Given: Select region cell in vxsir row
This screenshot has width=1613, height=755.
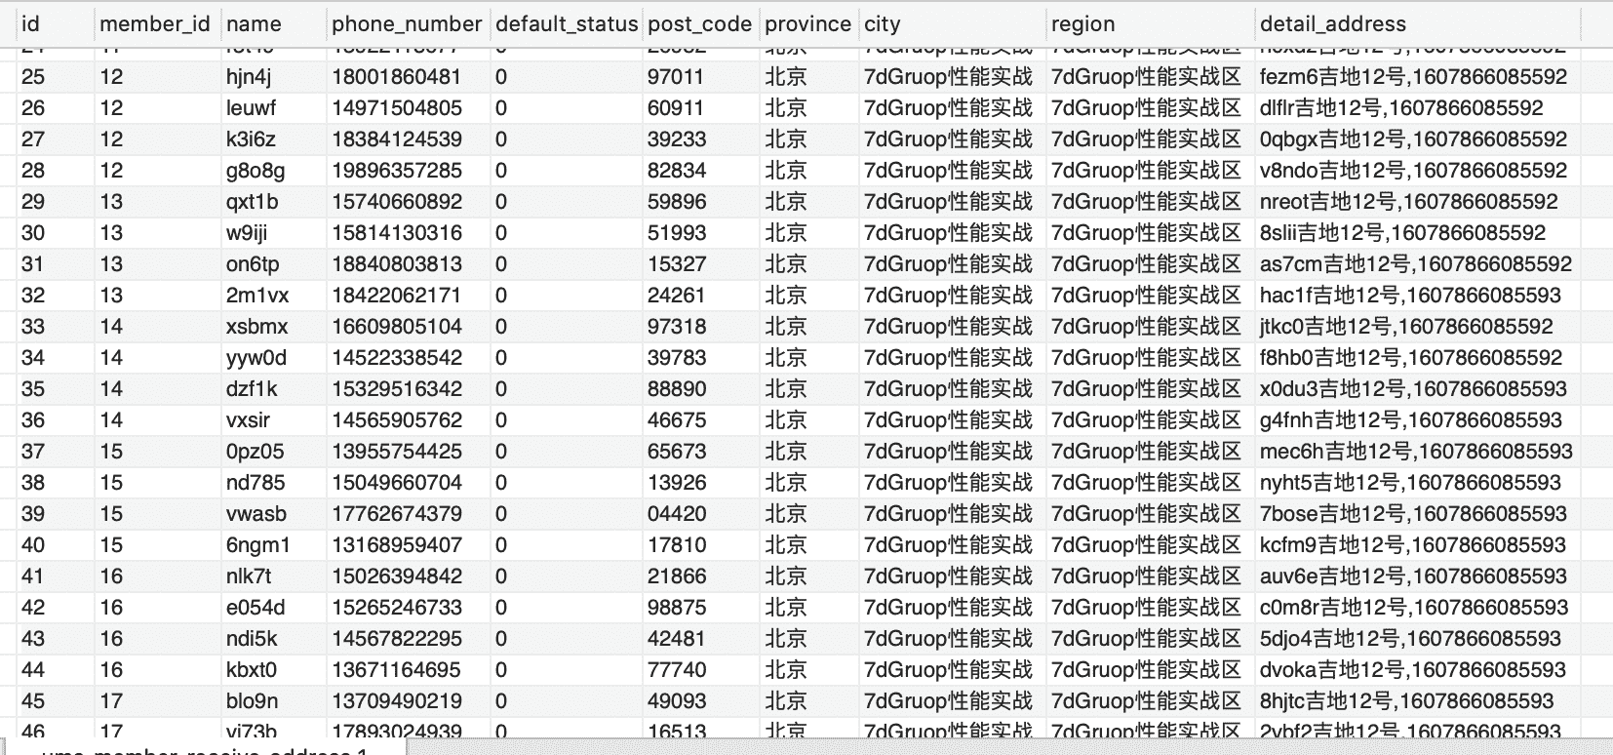Looking at the screenshot, I should point(1146,420).
